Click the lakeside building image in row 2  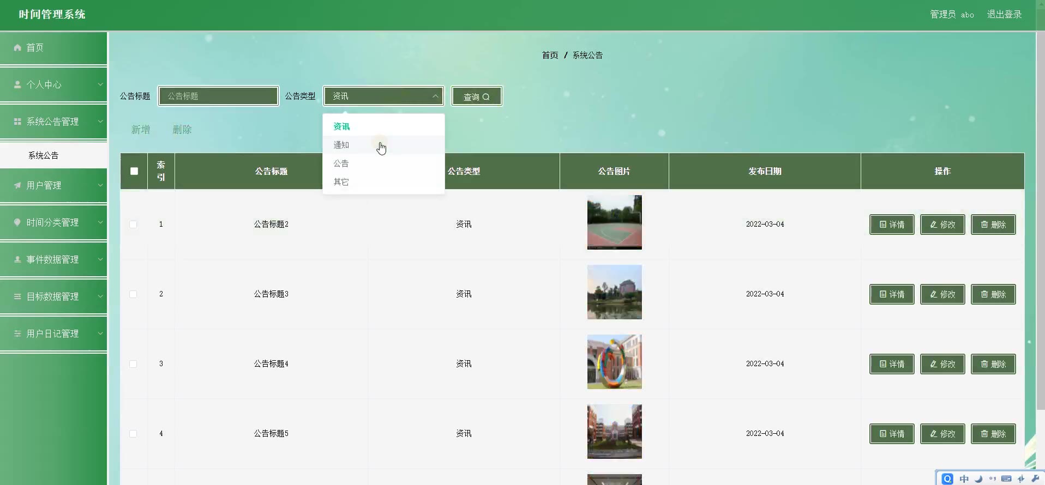pyautogui.click(x=614, y=292)
